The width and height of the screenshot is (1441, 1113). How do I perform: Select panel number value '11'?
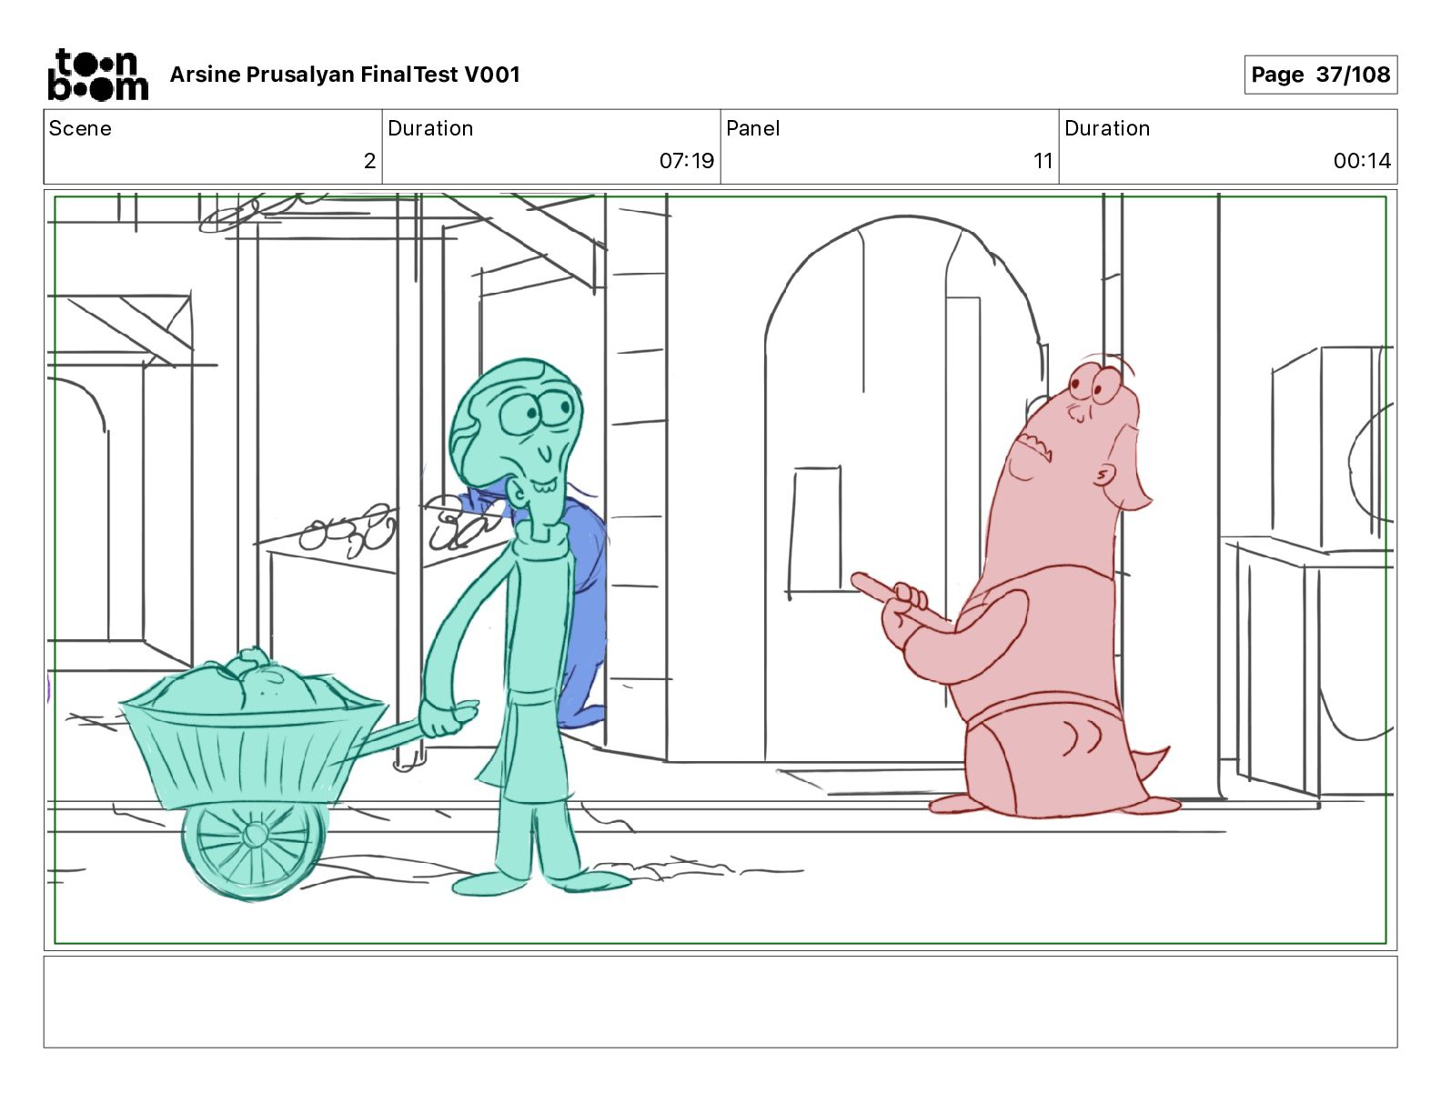[1043, 161]
